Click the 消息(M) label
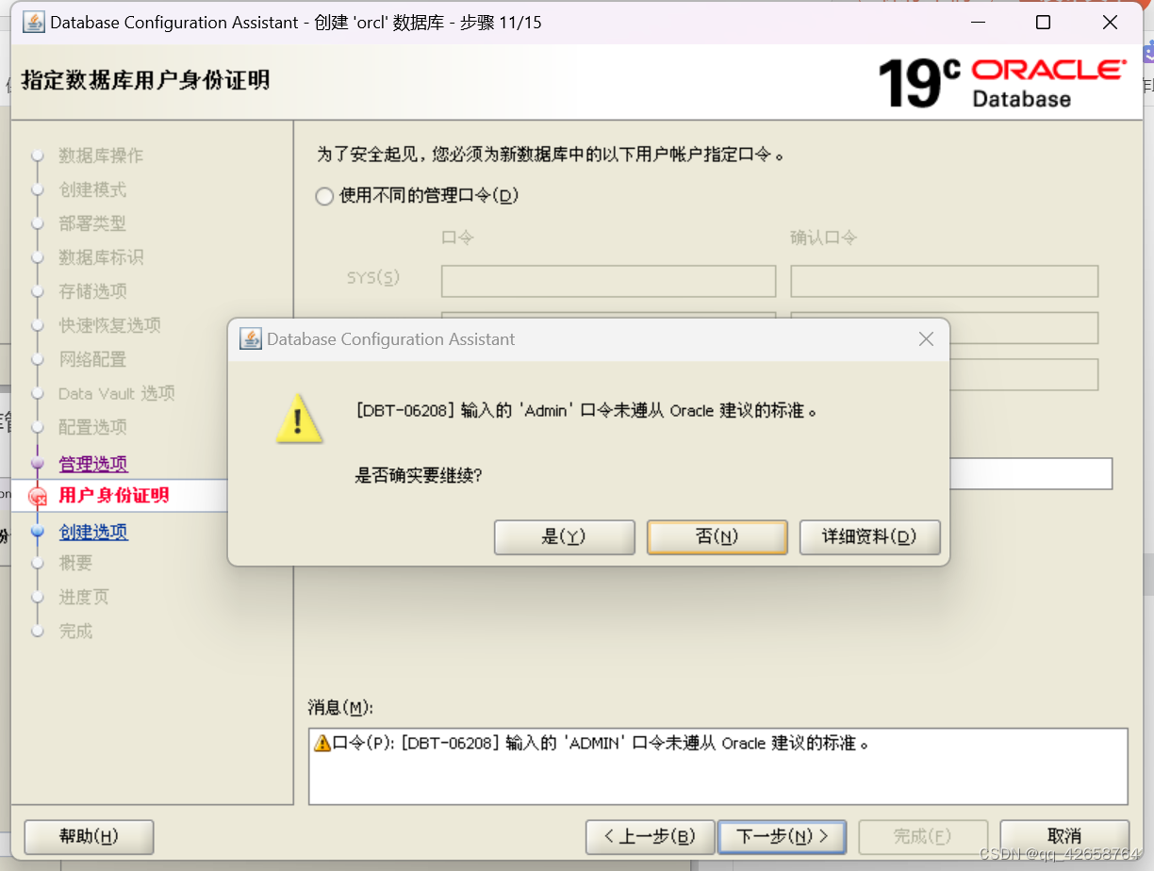The image size is (1154, 871). [340, 707]
